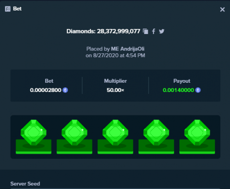Share bet on Twitter
Image resolution: width=230 pixels, height=189 pixels.
tap(161, 31)
